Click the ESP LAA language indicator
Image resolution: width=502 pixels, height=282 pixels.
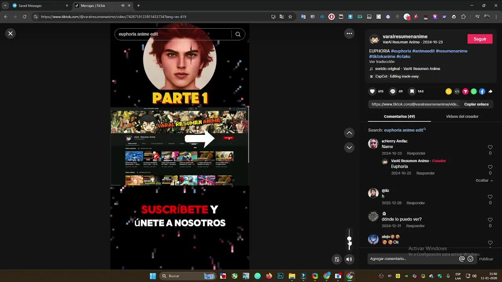click(458, 276)
